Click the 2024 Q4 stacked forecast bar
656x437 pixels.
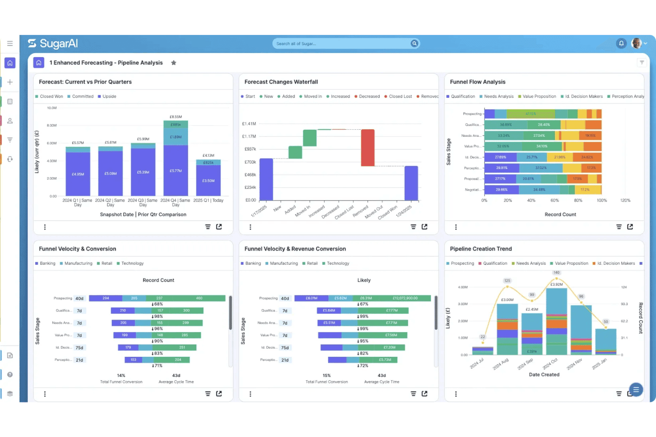176,158
